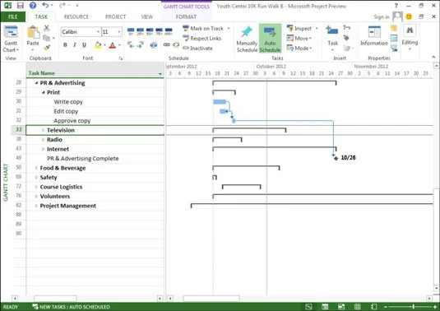440x311 pixels.
Task: Click the Sign in link
Action: pyautogui.click(x=382, y=16)
